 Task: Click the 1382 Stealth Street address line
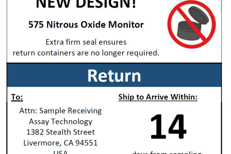click(60, 132)
